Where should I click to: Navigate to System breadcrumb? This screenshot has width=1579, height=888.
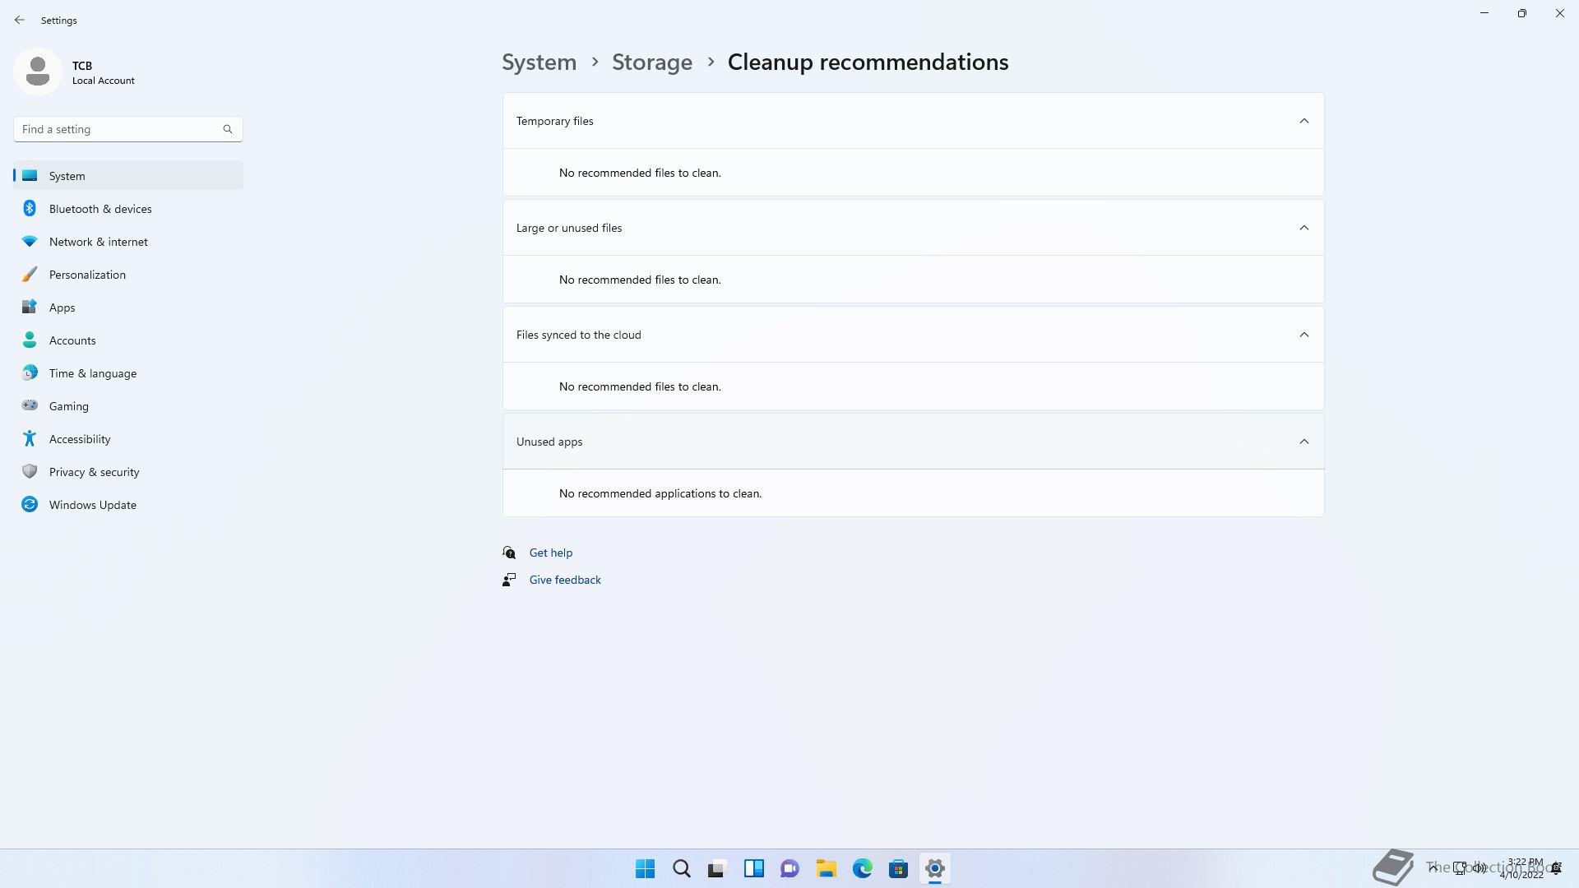pyautogui.click(x=539, y=62)
